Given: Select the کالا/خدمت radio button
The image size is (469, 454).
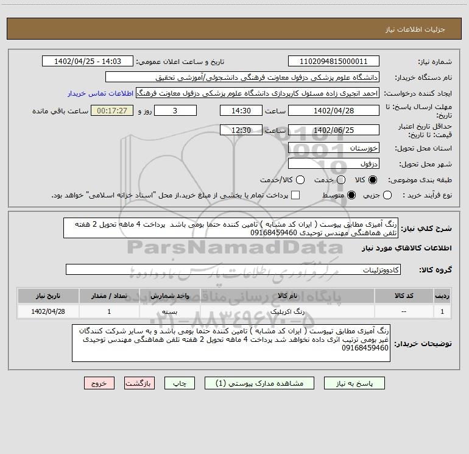Looking at the screenshot, I should 300,180.
